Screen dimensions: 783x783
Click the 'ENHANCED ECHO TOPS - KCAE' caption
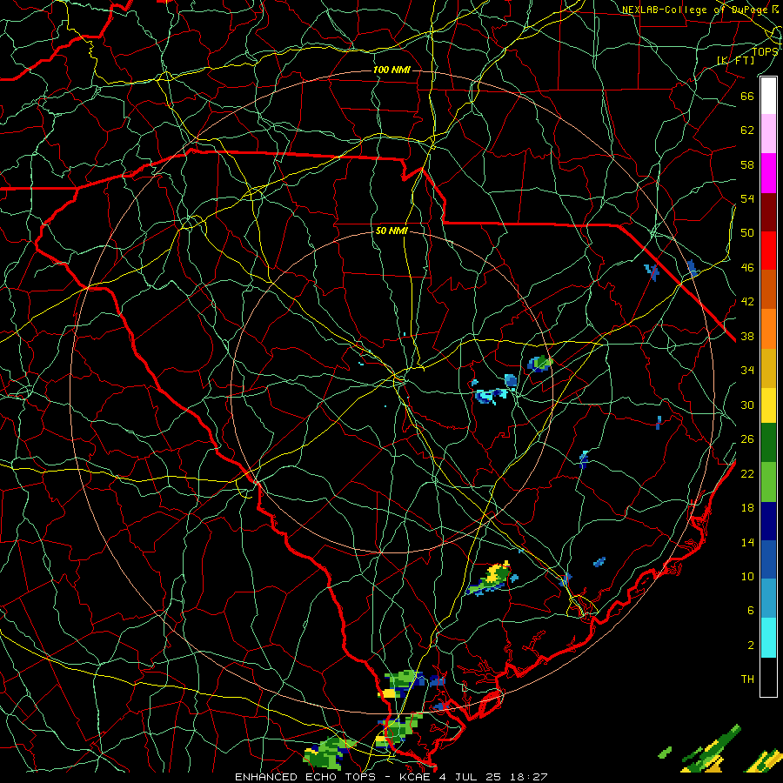pos(332,777)
